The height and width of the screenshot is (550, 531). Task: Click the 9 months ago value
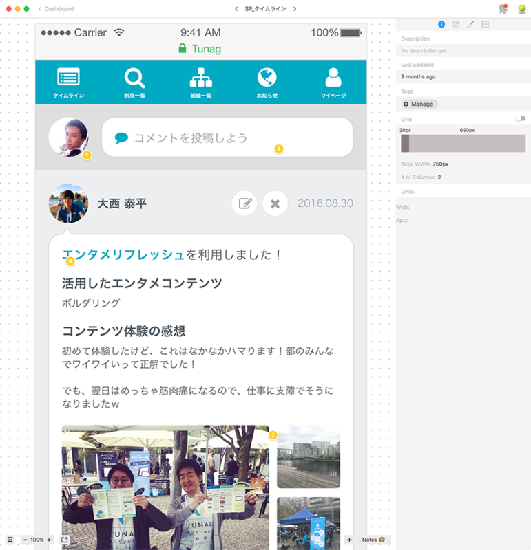tap(418, 77)
